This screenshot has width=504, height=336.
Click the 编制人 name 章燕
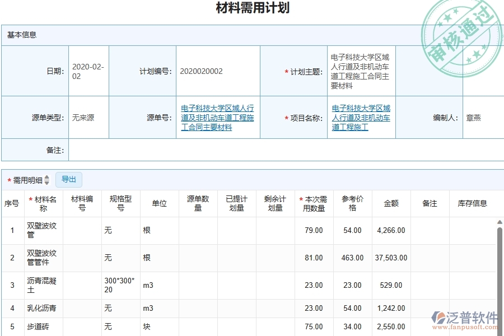point(474,117)
